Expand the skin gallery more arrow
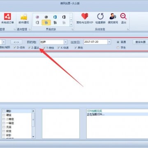The image size is (148, 148). pos(71,25)
